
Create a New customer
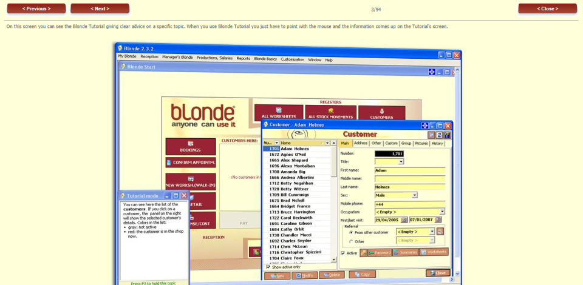click(277, 276)
